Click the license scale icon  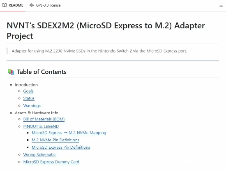[x=31, y=5]
